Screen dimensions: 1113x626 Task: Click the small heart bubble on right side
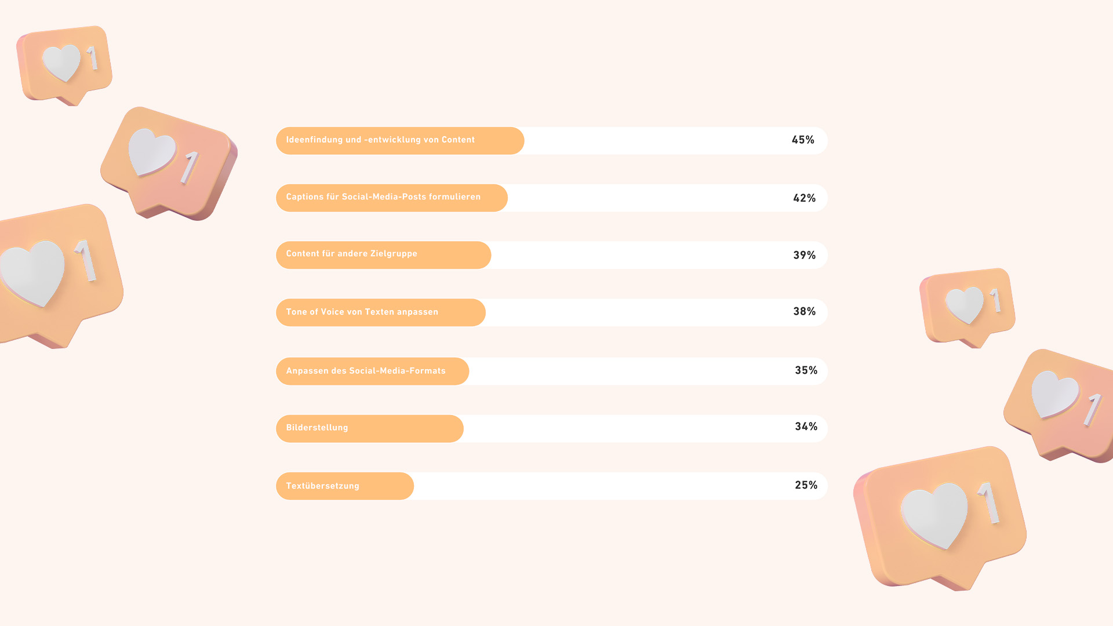[967, 307]
